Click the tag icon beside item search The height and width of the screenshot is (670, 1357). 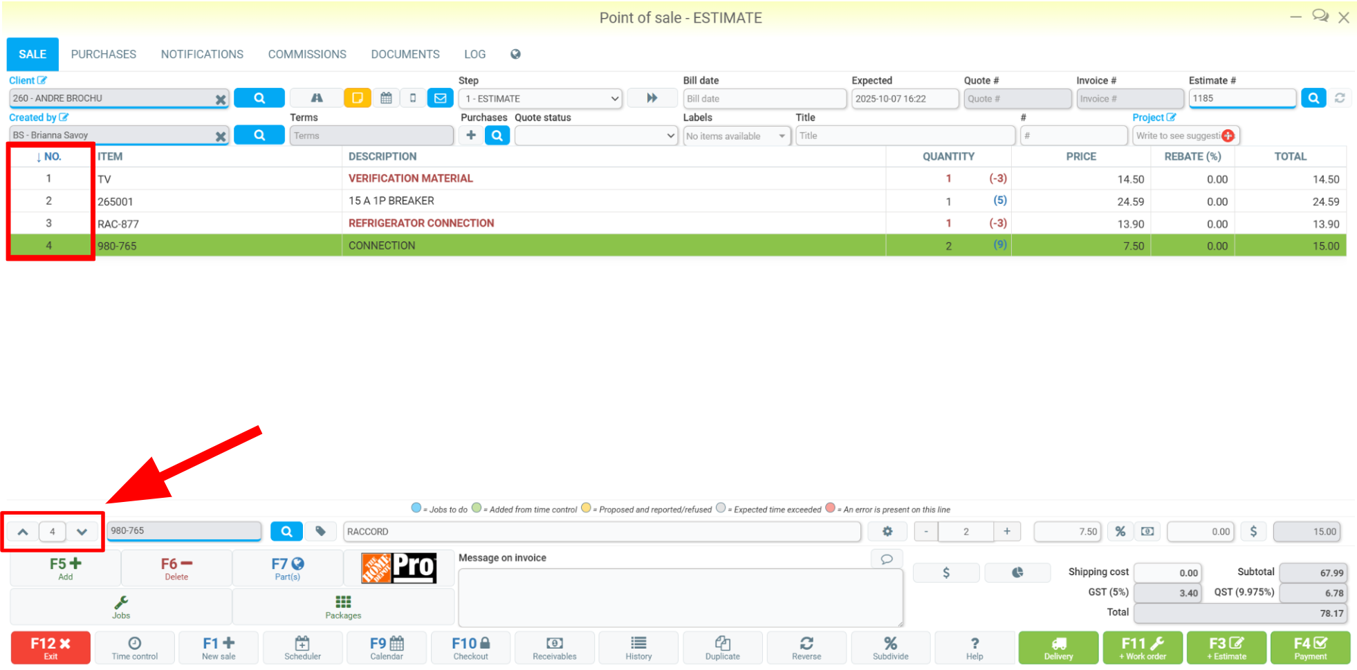(320, 531)
